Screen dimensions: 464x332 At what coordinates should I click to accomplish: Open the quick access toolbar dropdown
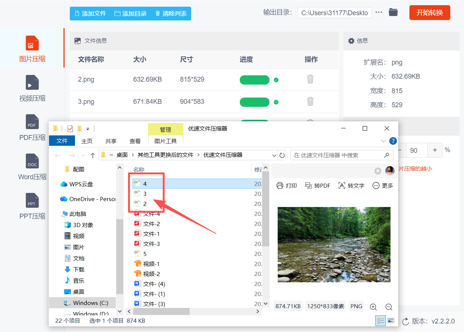click(88, 129)
